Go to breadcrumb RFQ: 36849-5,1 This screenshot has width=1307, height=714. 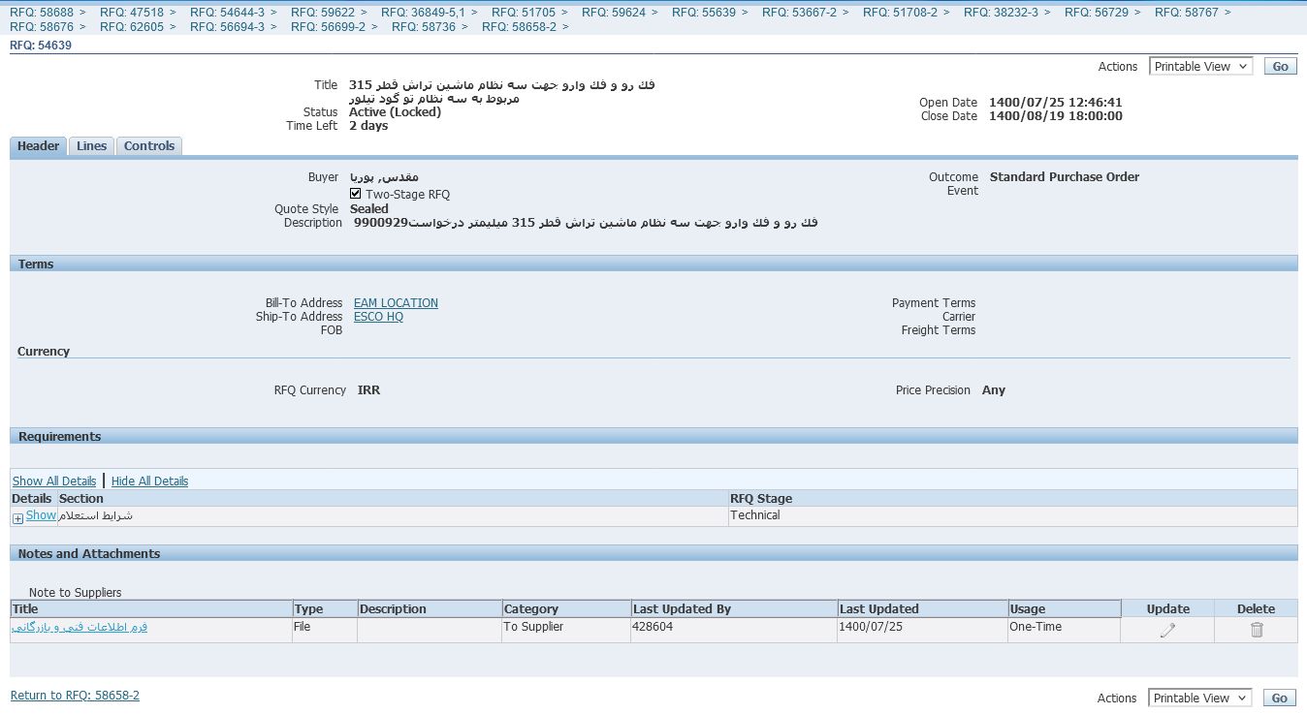pyautogui.click(x=423, y=13)
